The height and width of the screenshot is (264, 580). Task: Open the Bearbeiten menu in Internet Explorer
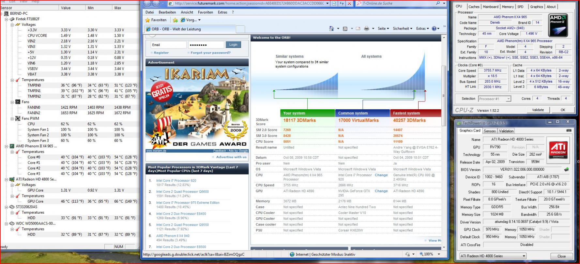click(x=167, y=12)
